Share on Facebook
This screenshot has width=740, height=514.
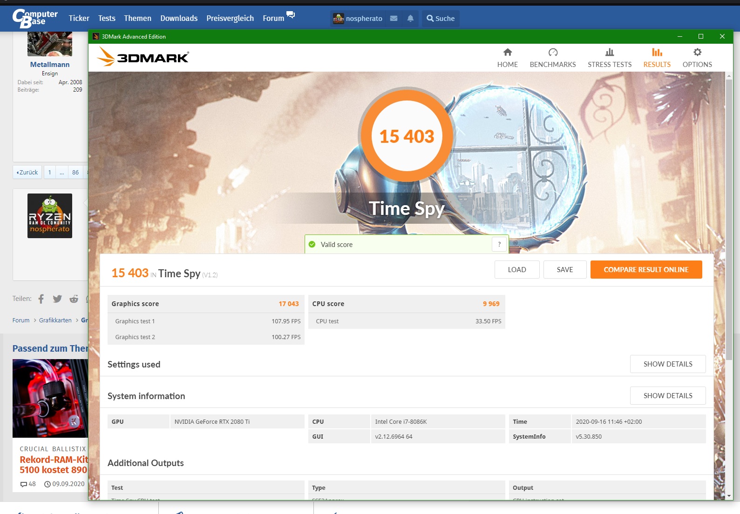point(41,299)
